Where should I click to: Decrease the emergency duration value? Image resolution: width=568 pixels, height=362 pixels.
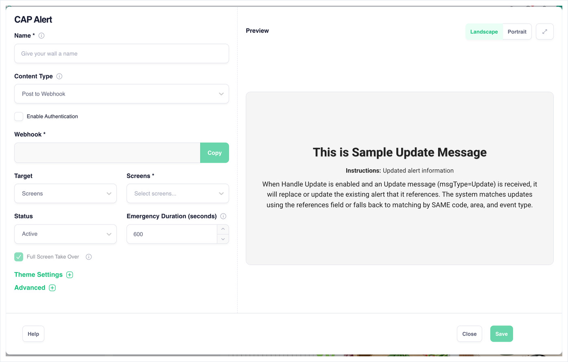pos(223,239)
